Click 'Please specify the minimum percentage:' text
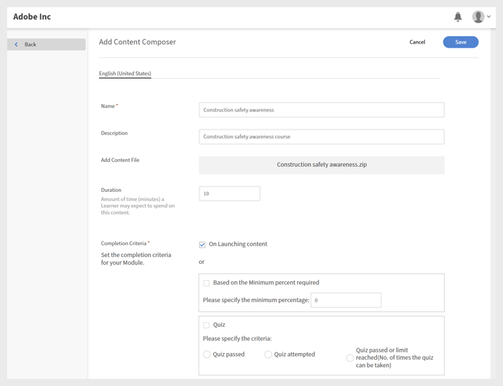The image size is (503, 386). tap(256, 300)
